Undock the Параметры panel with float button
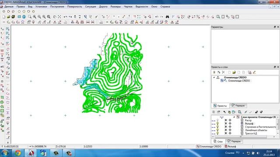Screen dimensions: 280x157 click(x=275, y=27)
